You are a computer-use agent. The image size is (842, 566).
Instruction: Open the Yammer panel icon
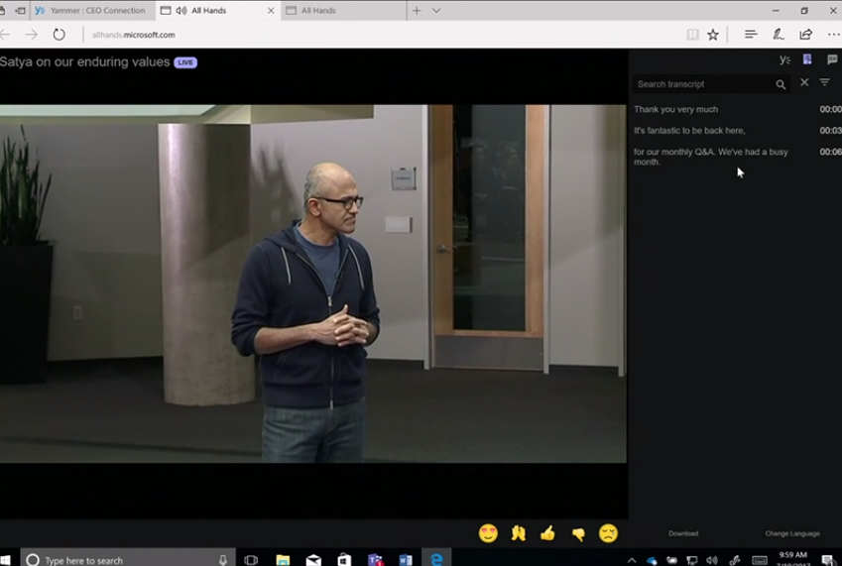784,60
